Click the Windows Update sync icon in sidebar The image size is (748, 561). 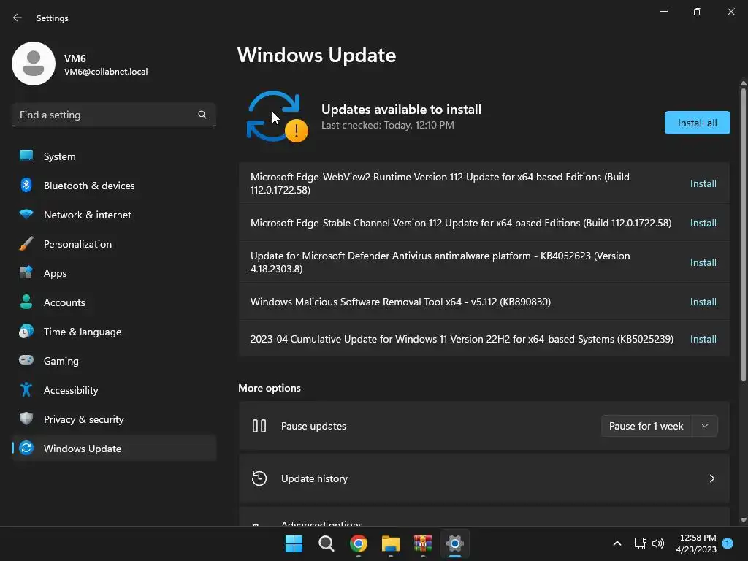26,448
